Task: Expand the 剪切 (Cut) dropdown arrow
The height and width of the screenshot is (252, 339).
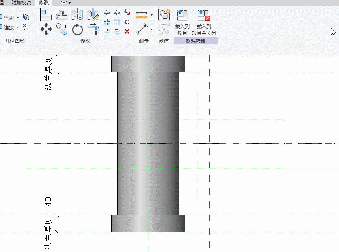Action: coord(18,18)
